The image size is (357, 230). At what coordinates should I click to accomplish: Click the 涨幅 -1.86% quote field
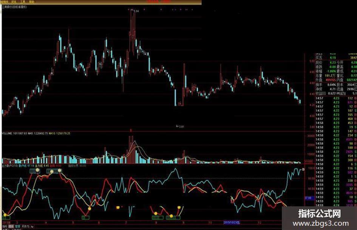pos(326,71)
